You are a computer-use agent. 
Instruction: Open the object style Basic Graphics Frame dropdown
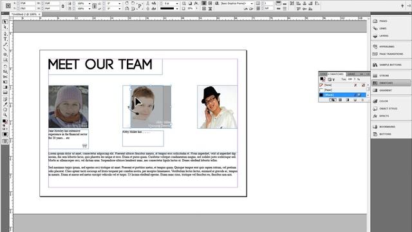pos(252,3)
